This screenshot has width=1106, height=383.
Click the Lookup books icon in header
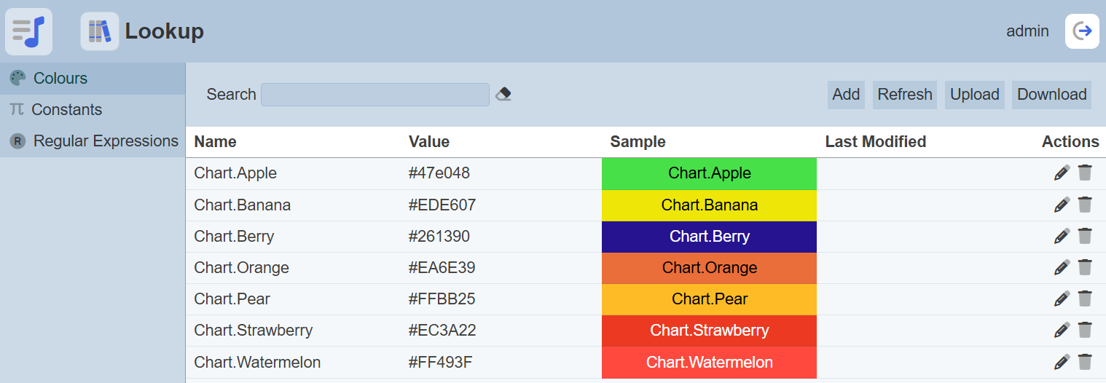pos(100,31)
